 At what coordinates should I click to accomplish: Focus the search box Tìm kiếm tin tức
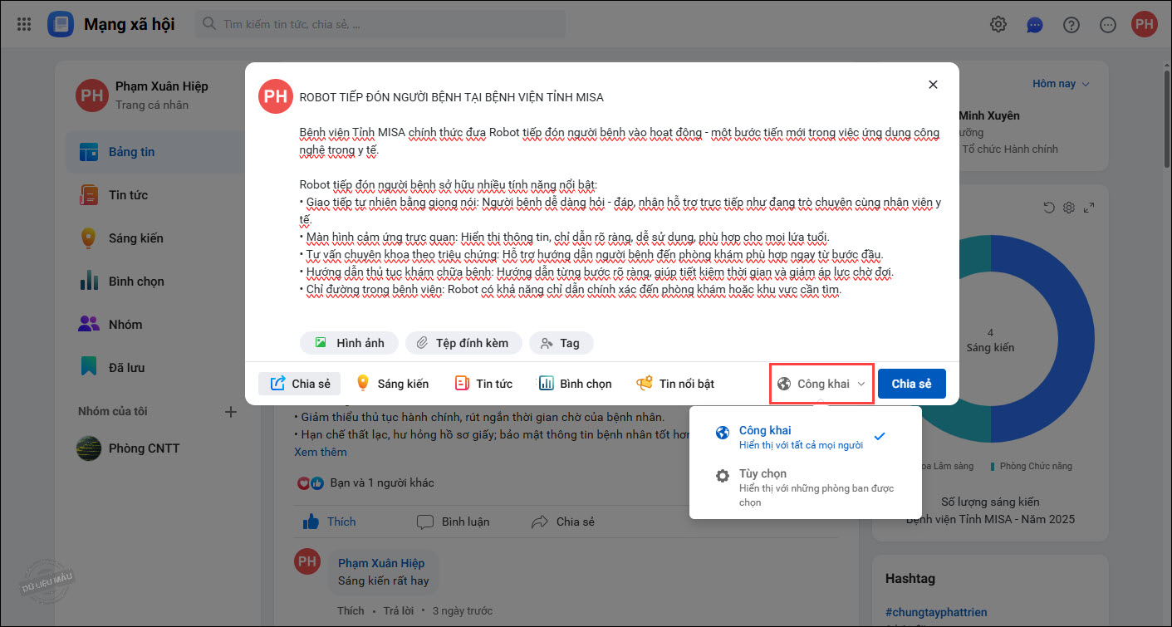click(380, 24)
